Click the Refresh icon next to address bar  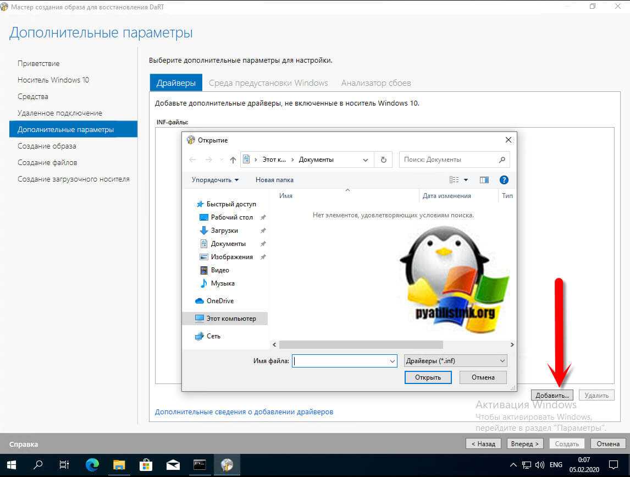(x=383, y=160)
